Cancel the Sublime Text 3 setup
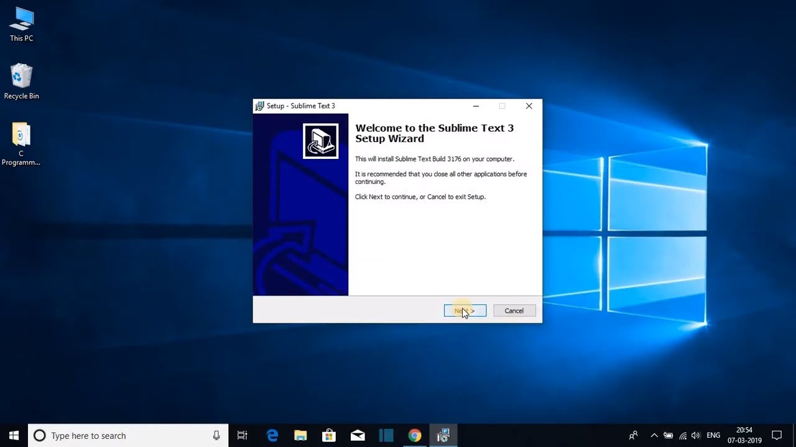796x447 pixels. click(514, 311)
